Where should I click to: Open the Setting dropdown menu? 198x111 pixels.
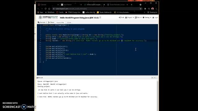pos(147,18)
